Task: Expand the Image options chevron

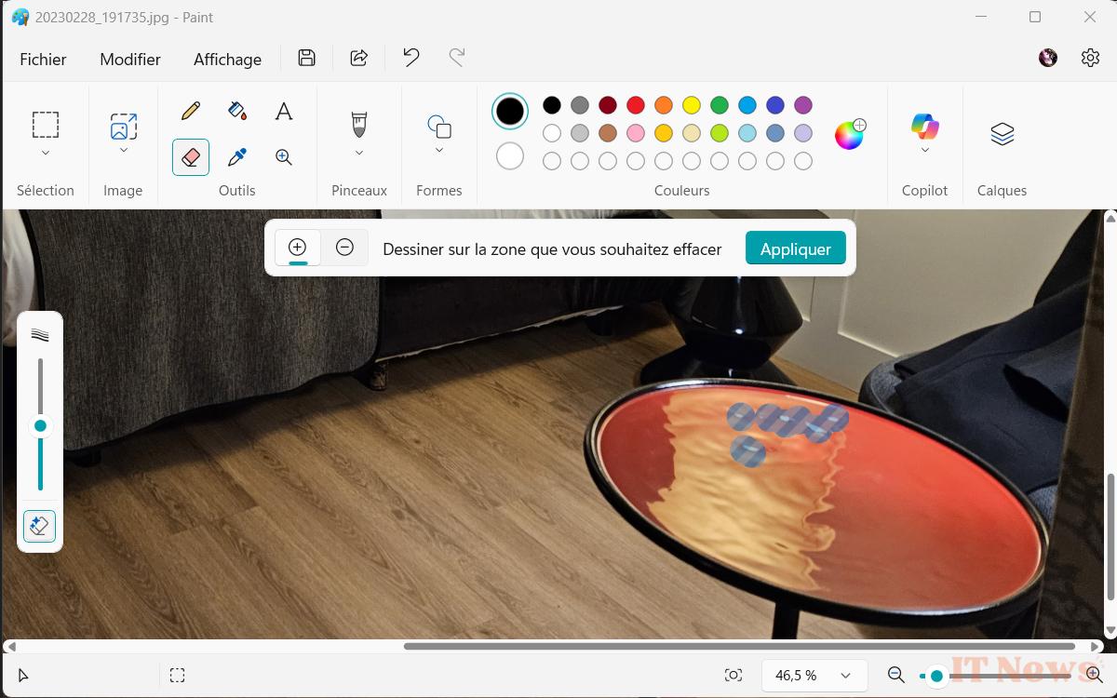Action: (x=124, y=150)
